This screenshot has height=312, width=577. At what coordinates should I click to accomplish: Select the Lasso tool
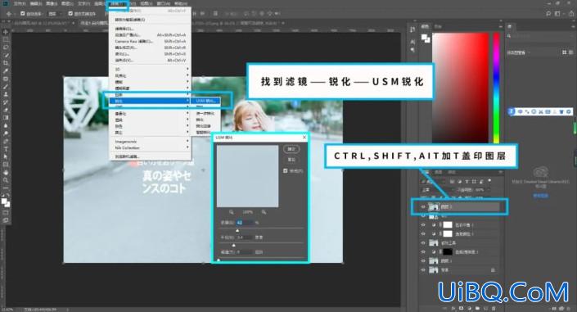6,47
